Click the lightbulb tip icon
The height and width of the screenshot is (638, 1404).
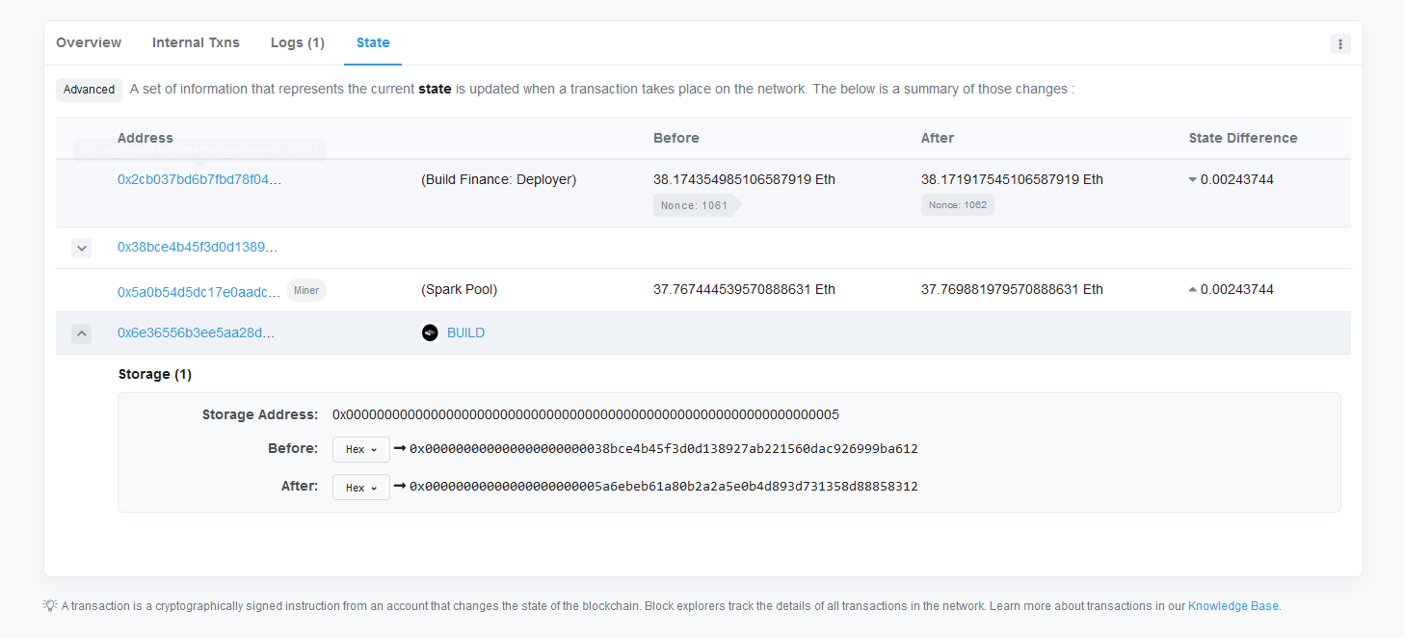click(x=50, y=606)
